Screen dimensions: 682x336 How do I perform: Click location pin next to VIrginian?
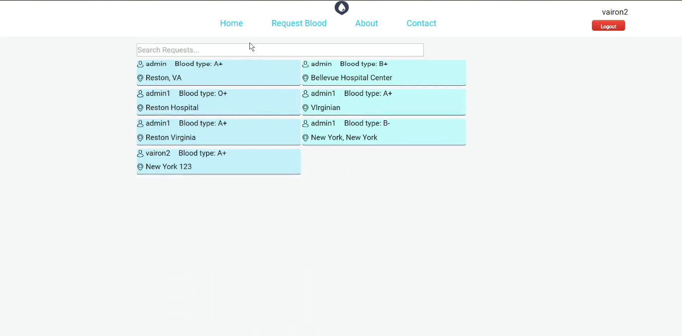(305, 108)
